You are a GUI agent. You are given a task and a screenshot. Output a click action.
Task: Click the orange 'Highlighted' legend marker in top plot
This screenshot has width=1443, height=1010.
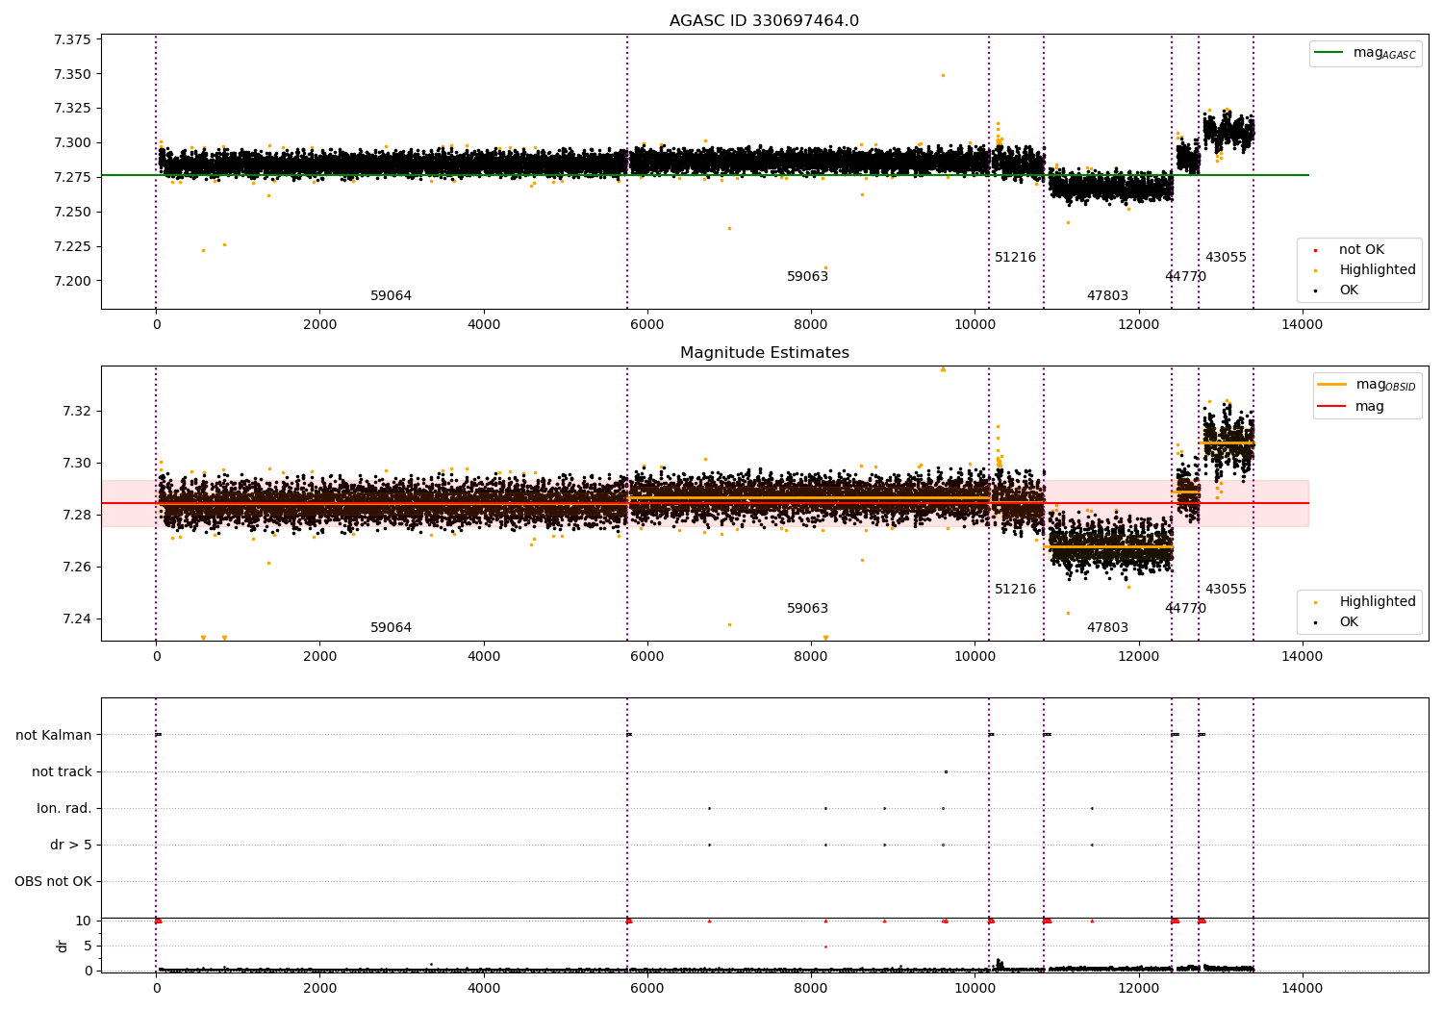1315,270
